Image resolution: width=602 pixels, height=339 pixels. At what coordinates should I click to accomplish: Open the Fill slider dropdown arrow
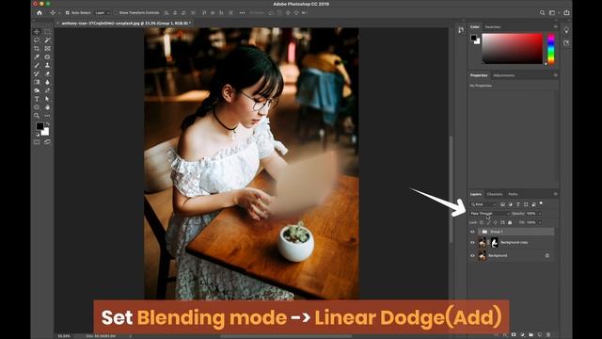(540, 222)
